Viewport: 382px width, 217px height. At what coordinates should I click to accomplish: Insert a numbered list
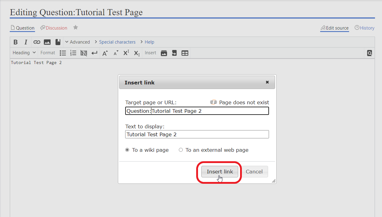(73, 53)
